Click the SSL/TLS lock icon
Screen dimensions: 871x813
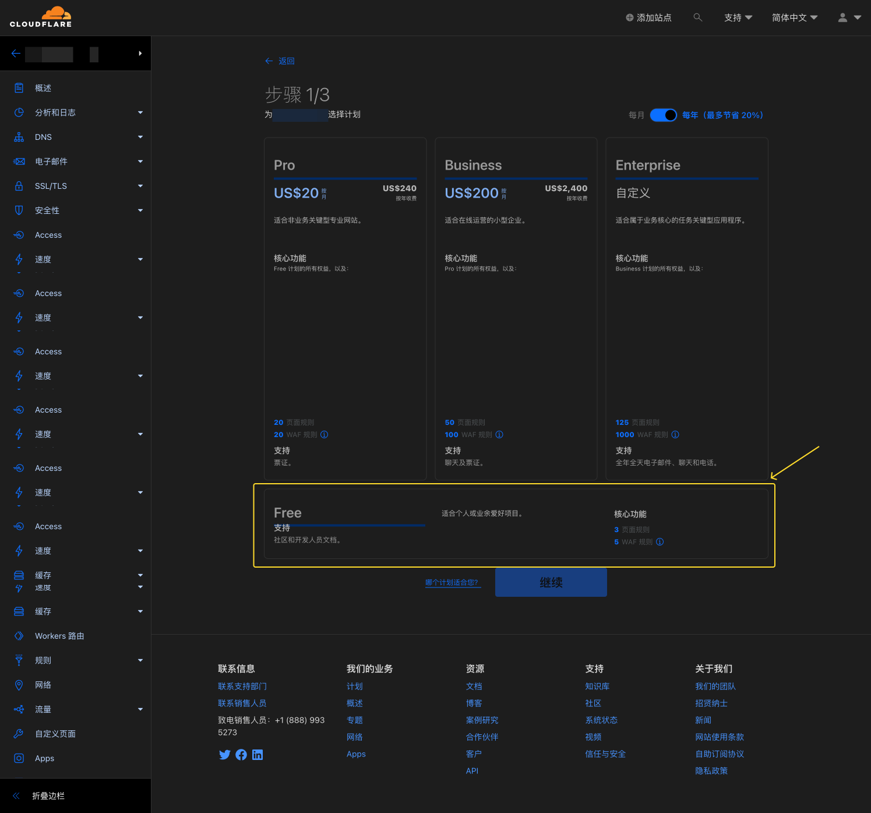(x=19, y=186)
